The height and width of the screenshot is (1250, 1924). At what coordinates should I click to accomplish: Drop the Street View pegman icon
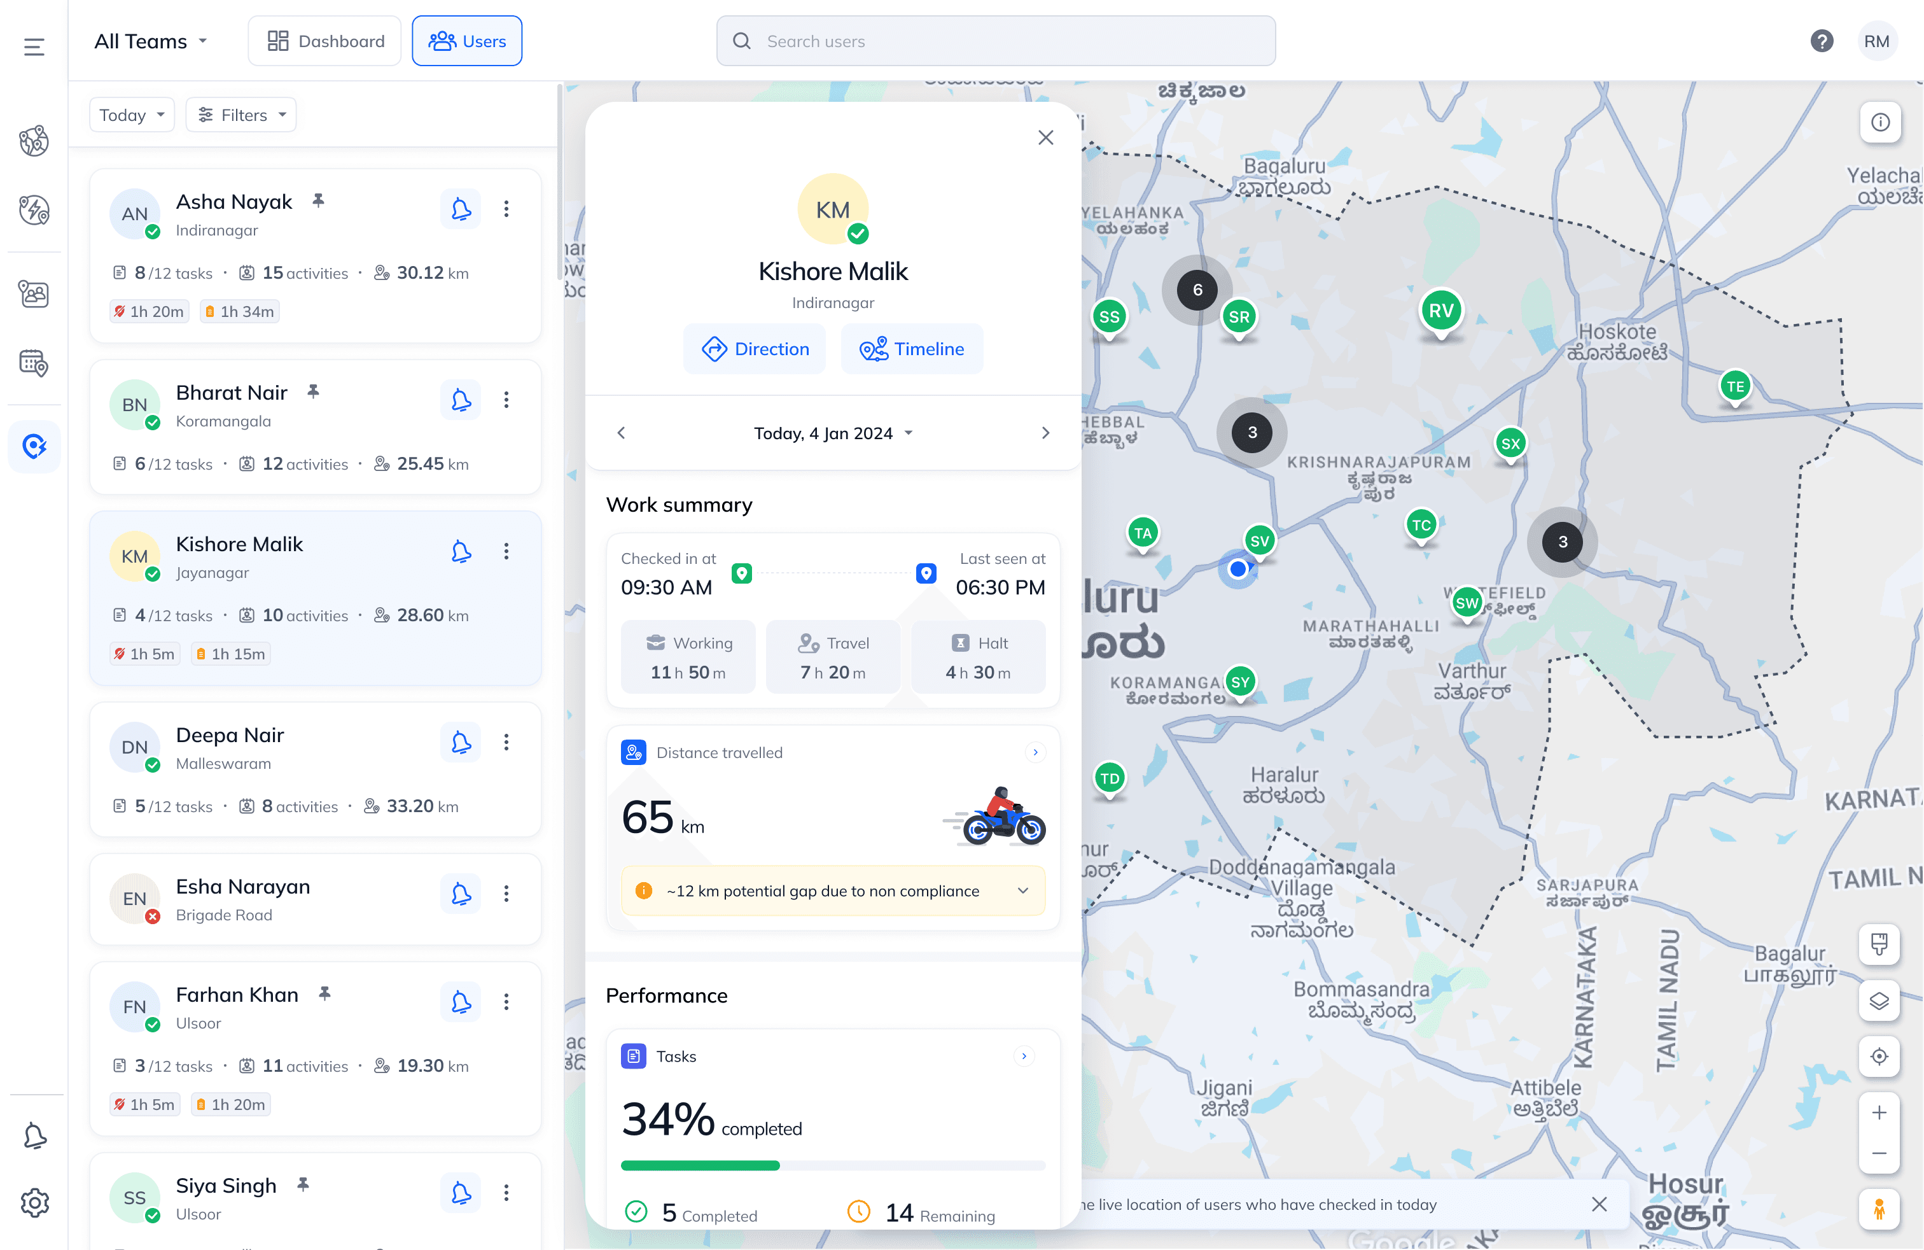tap(1879, 1209)
